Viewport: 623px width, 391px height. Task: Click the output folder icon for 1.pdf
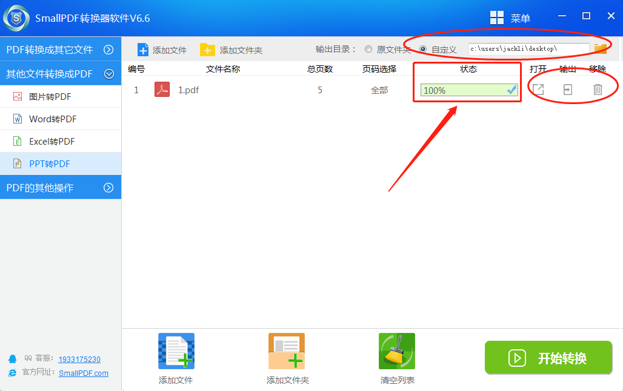pos(568,90)
